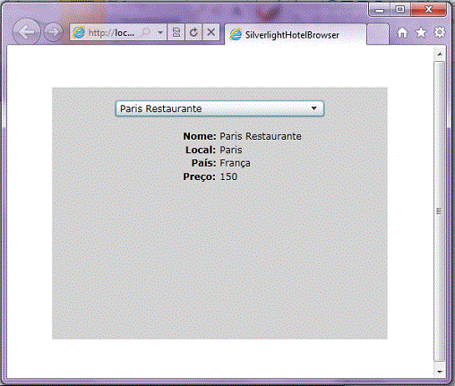The height and width of the screenshot is (386, 455).
Task: Open the Home page icon
Action: (x=402, y=33)
